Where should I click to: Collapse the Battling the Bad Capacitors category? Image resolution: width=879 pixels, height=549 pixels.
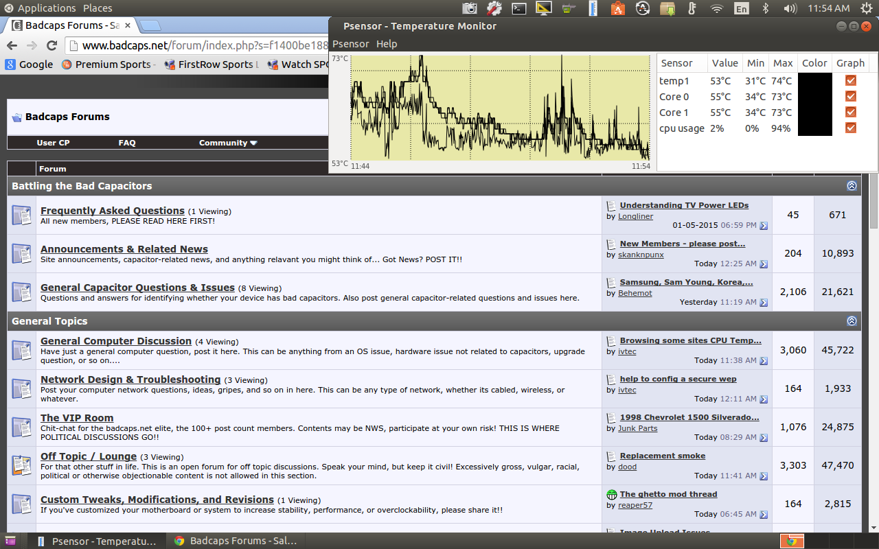click(852, 186)
